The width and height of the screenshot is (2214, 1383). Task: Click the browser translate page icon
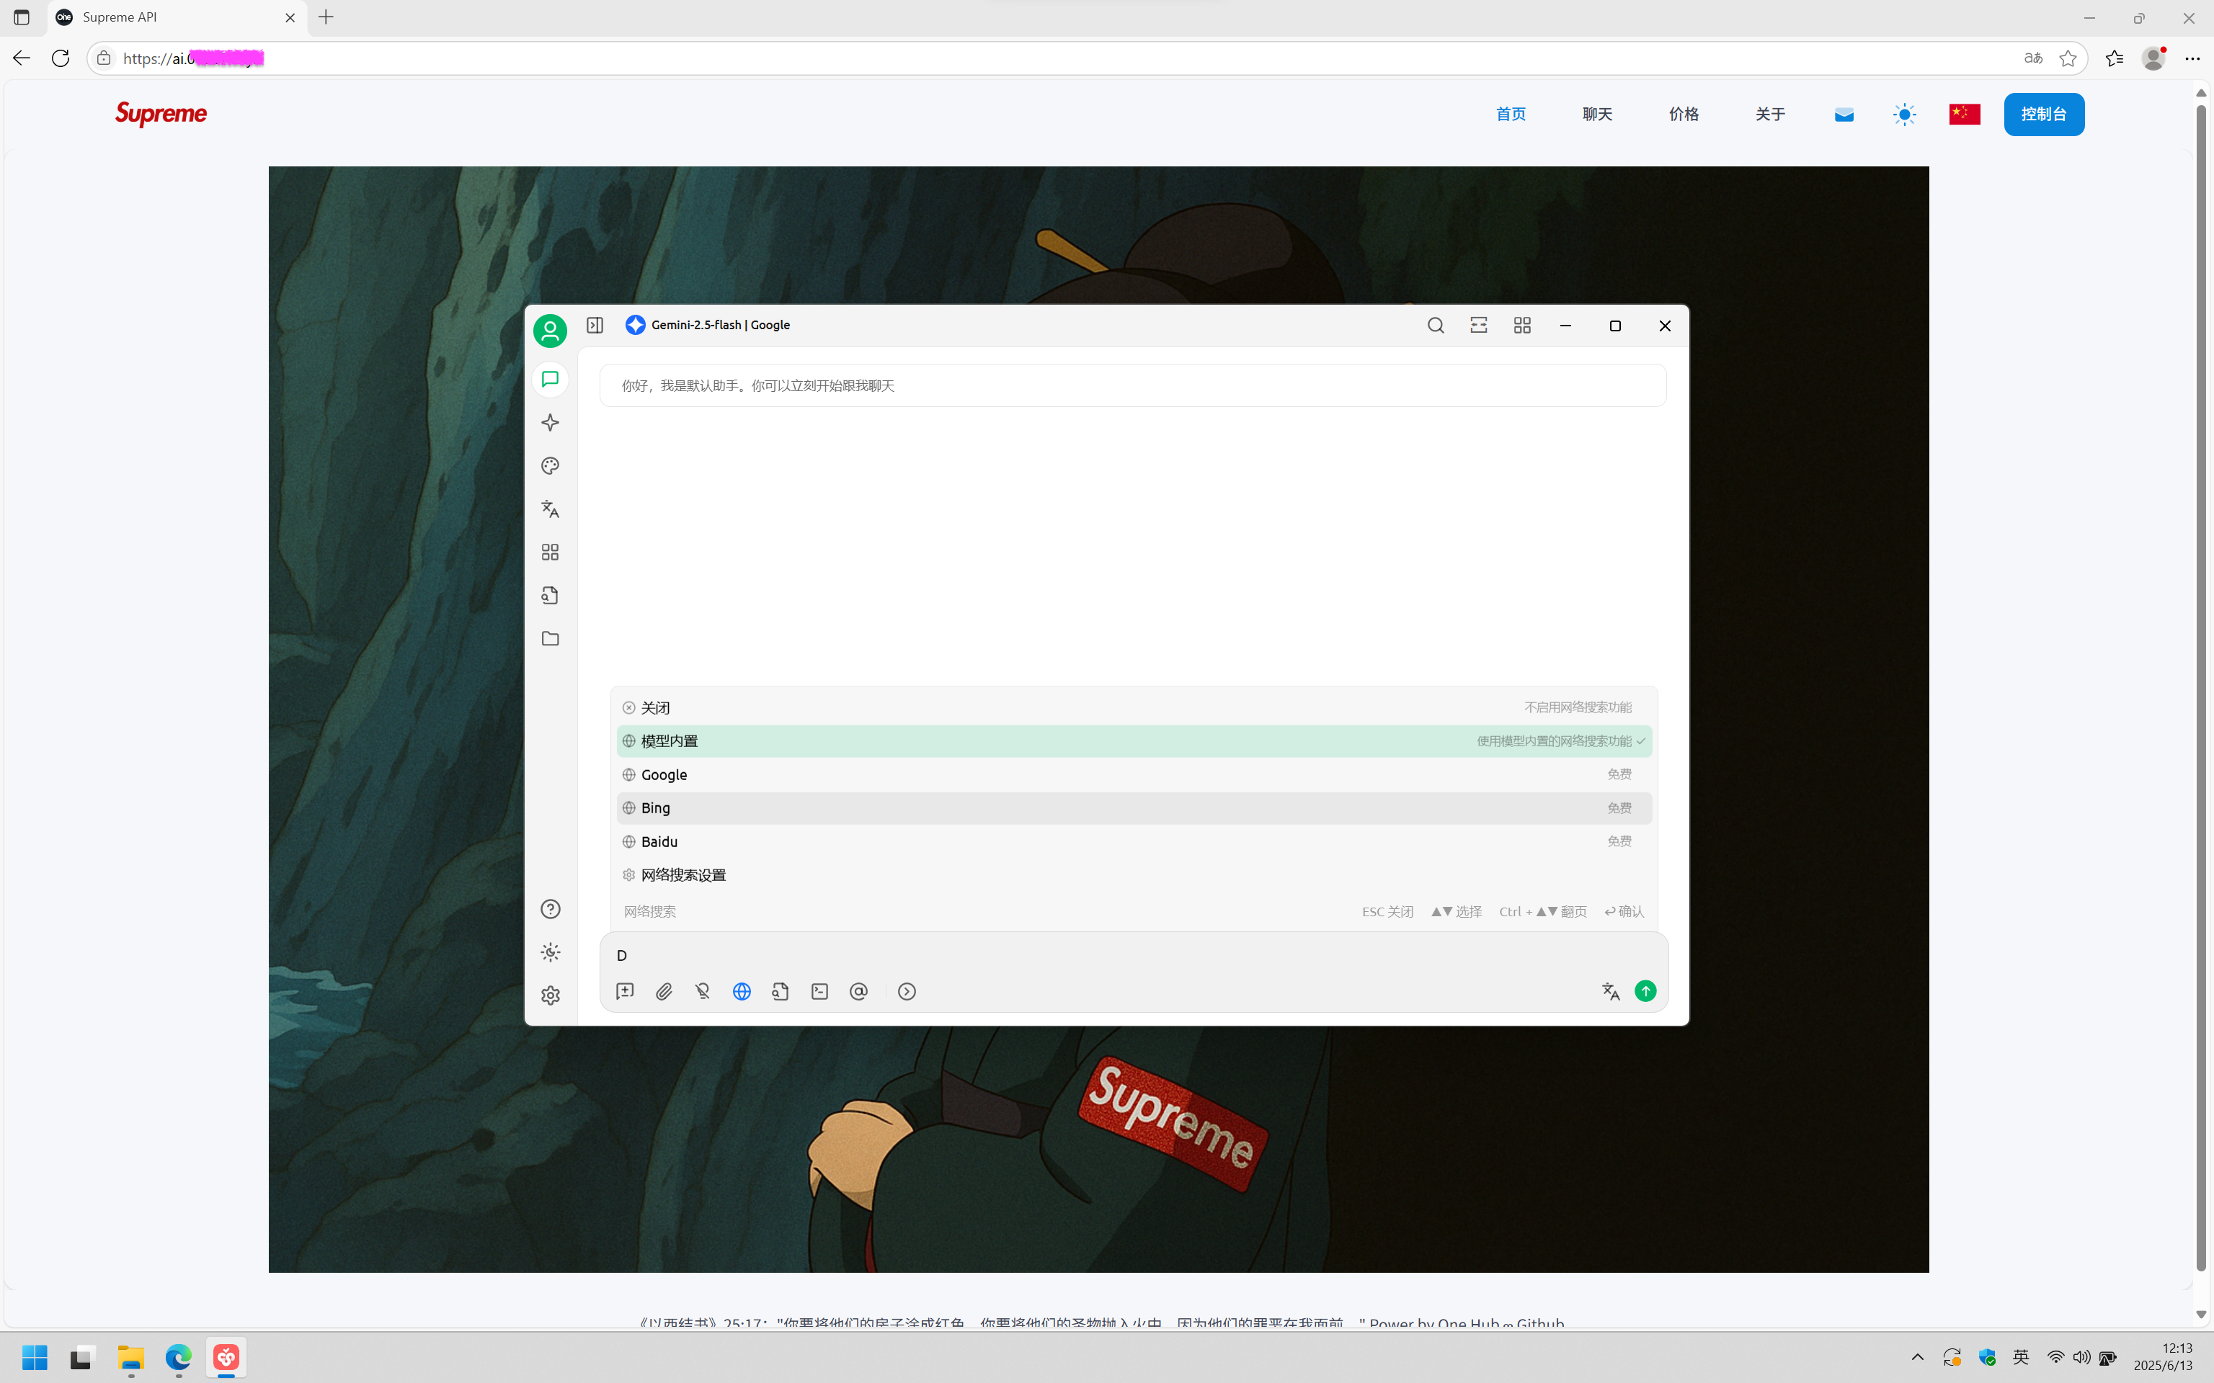tap(2033, 58)
